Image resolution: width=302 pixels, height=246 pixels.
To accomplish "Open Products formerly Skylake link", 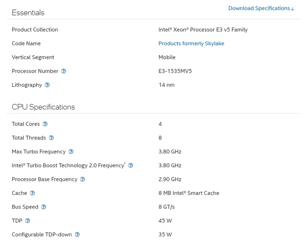I will click(191, 43).
